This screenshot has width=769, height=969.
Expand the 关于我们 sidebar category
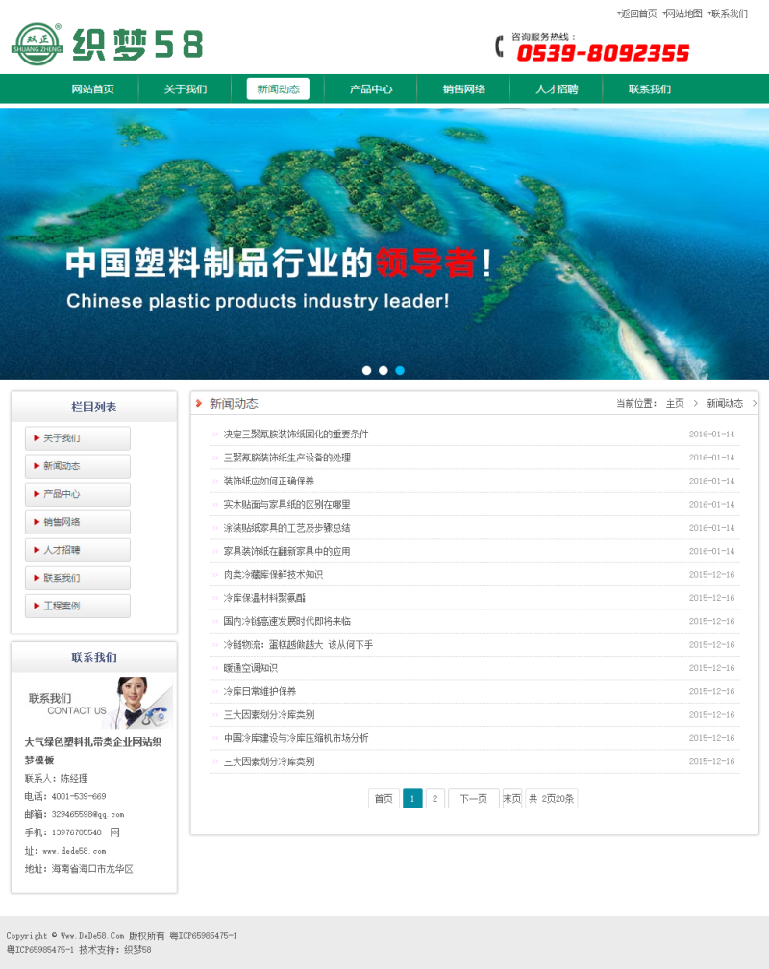coord(78,438)
